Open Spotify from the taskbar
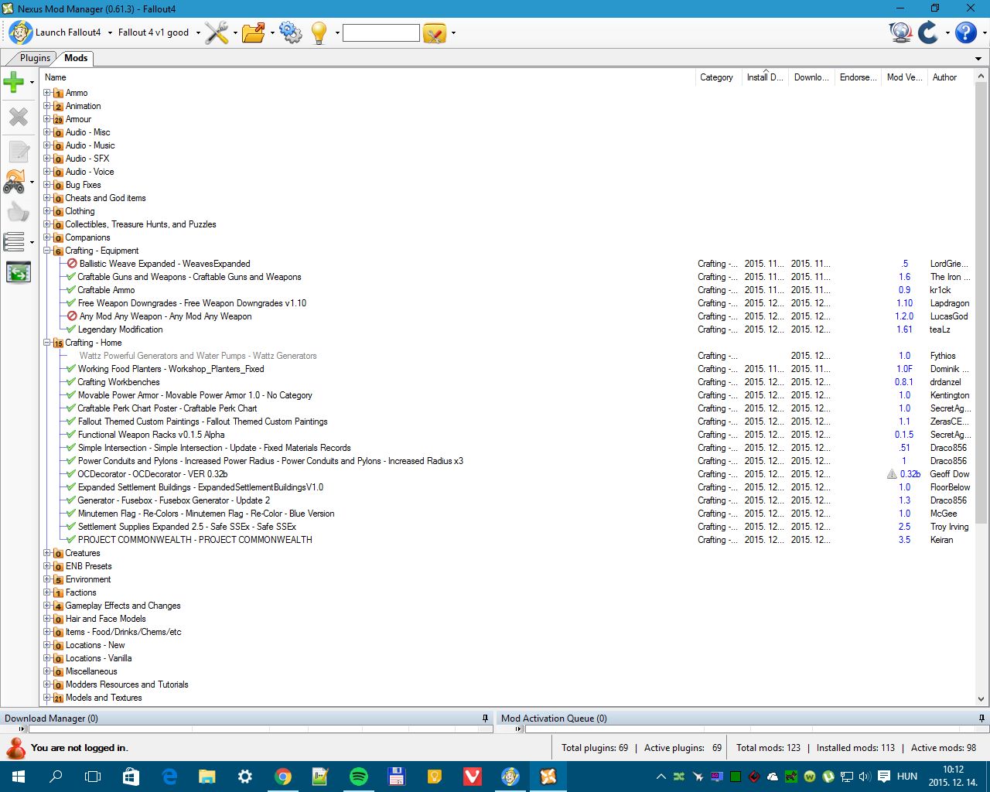Viewport: 990px width, 792px height. (359, 777)
